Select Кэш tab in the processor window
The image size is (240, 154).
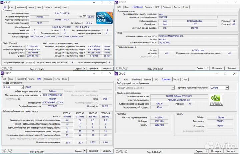11,7
